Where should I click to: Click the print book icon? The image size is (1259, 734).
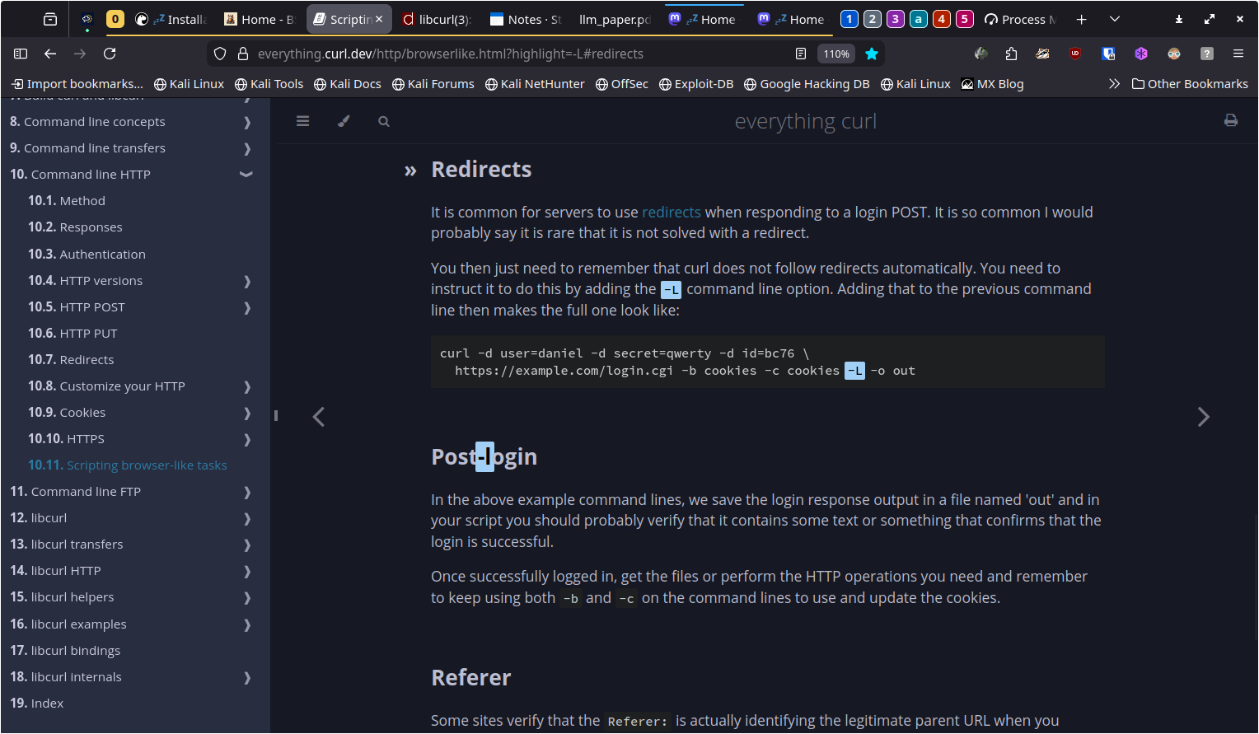click(x=1230, y=121)
